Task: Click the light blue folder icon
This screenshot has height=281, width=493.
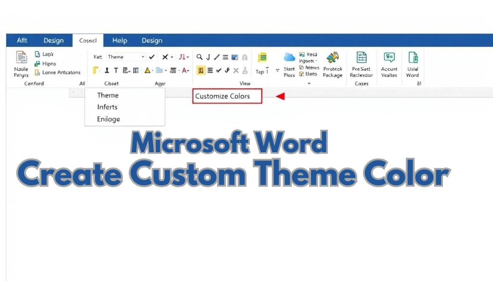Action: [159, 70]
